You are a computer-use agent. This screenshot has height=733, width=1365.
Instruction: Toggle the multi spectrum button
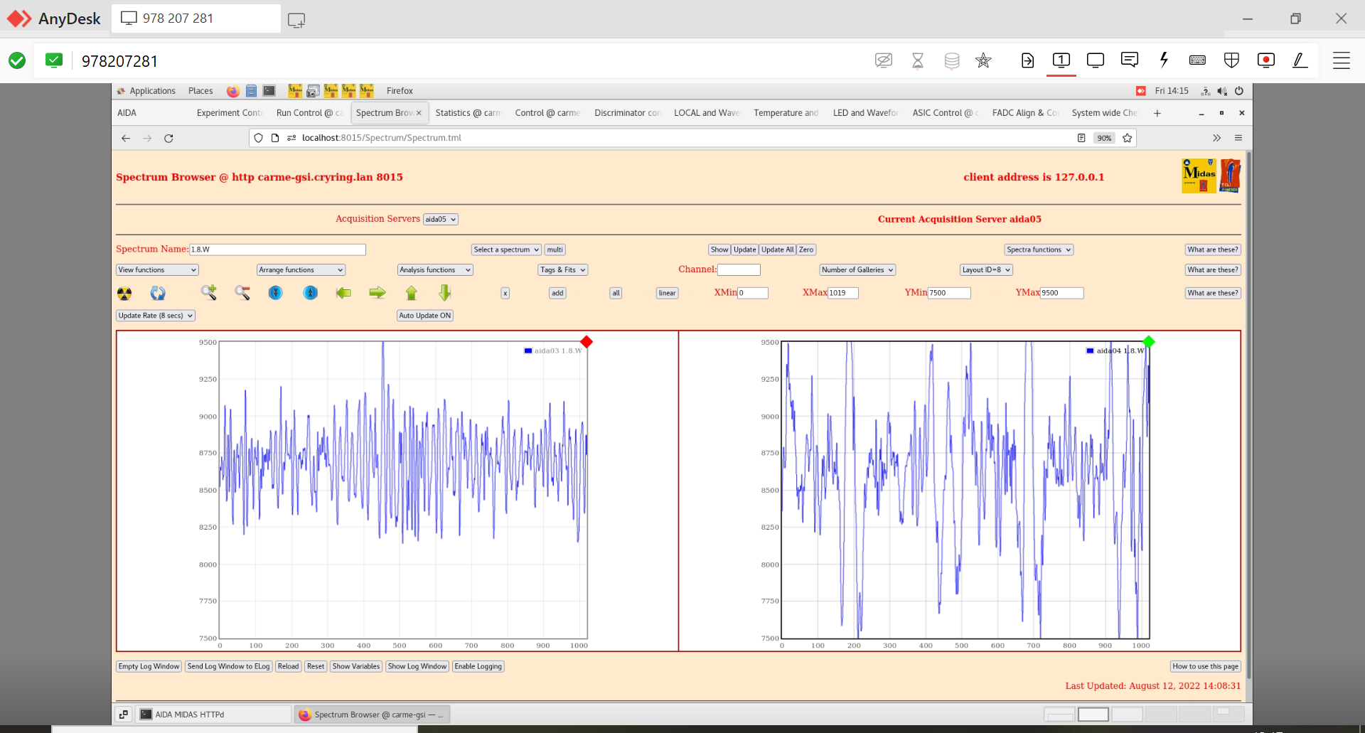[x=555, y=250]
